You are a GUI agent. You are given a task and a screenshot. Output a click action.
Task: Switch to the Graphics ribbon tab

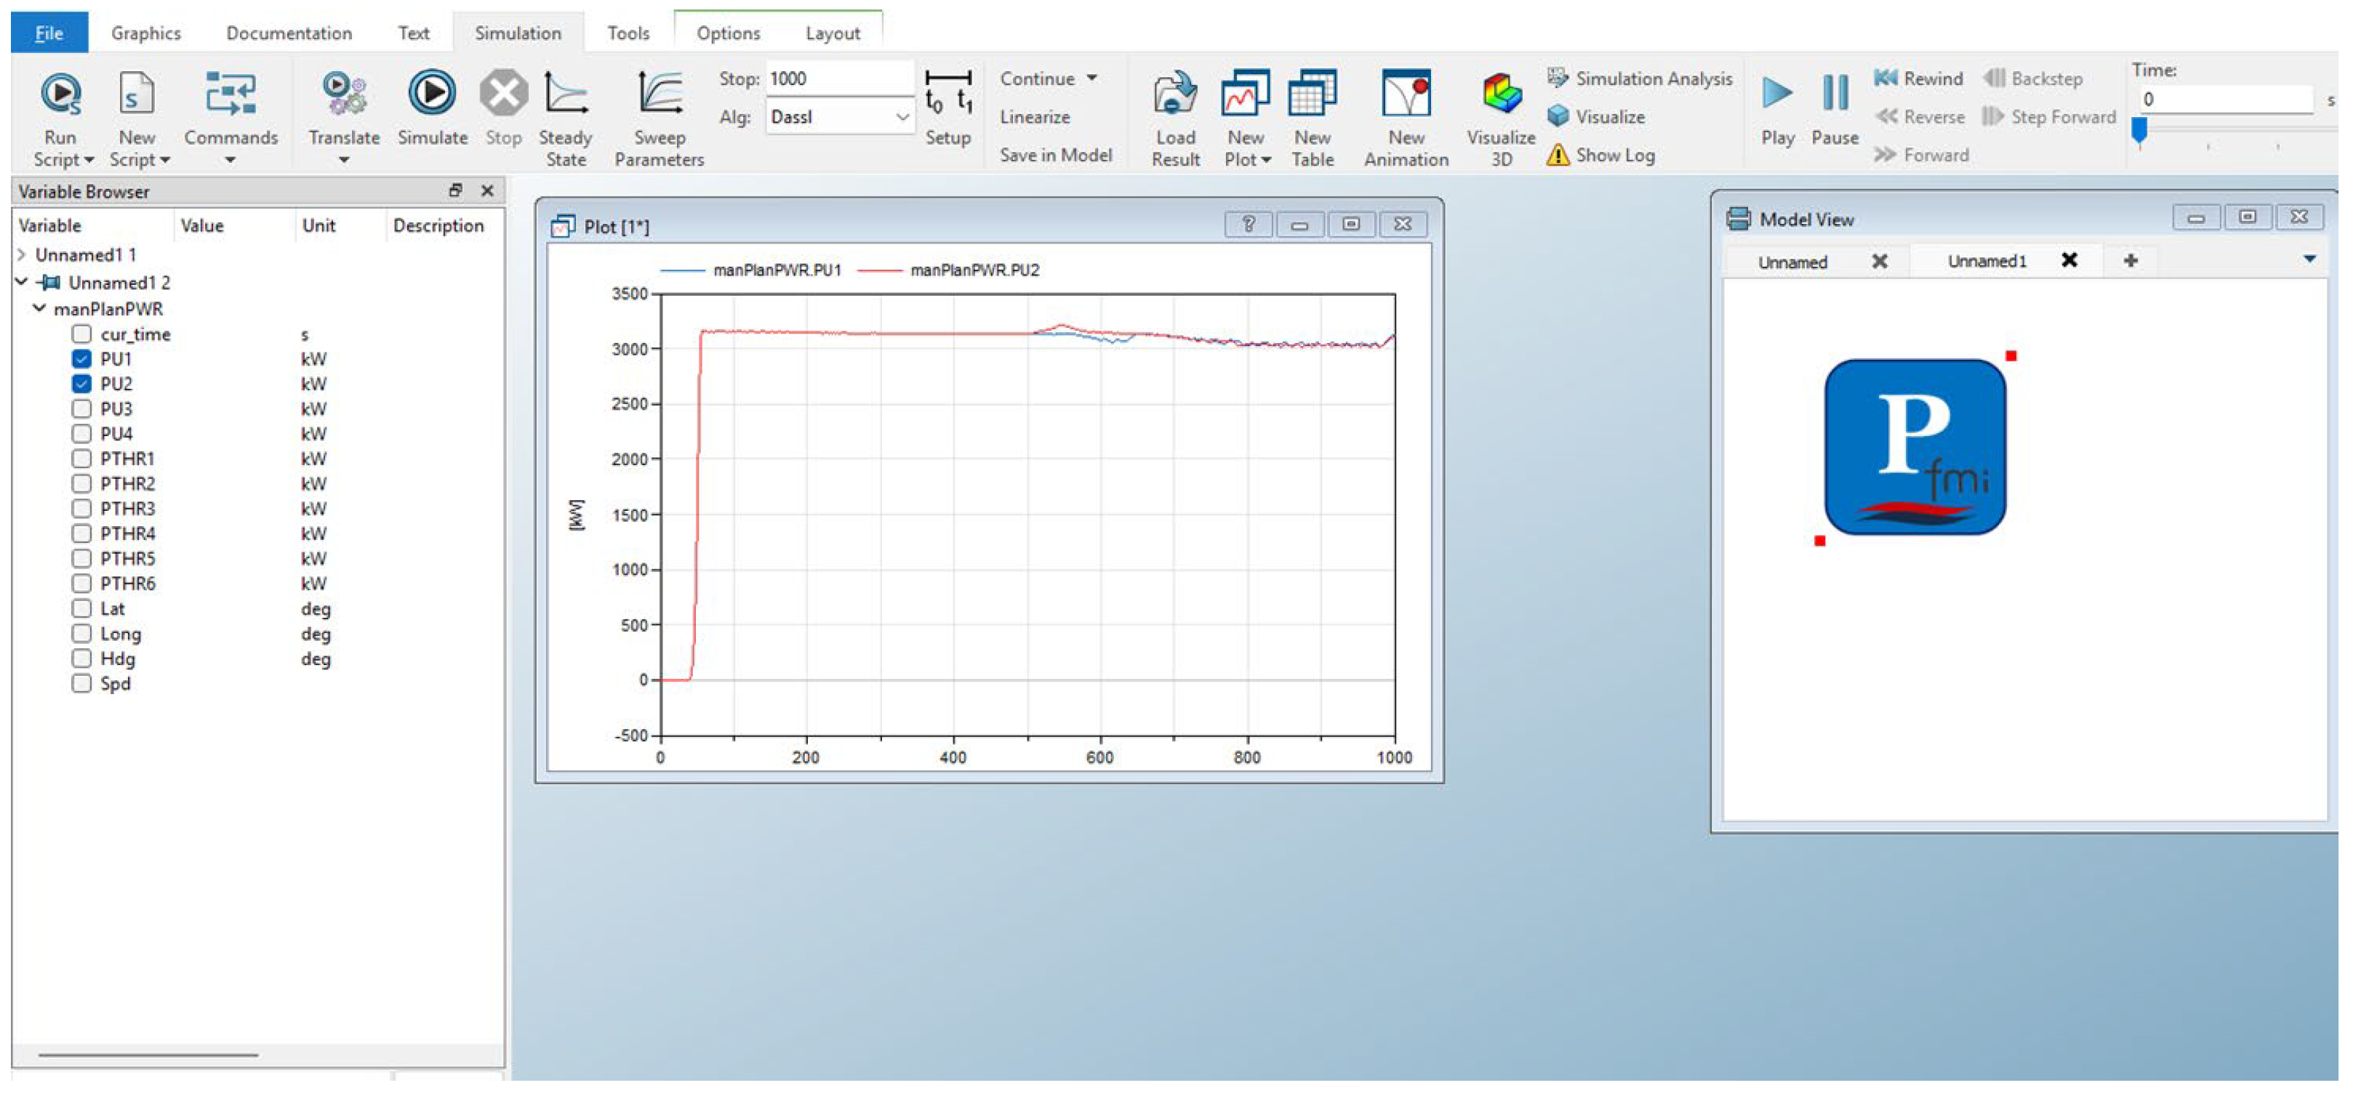coord(145,33)
